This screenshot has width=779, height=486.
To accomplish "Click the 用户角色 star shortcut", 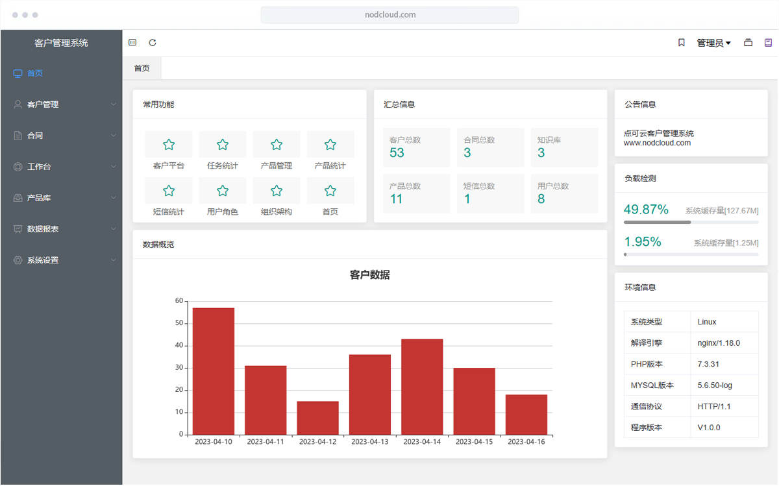I will (x=223, y=191).
